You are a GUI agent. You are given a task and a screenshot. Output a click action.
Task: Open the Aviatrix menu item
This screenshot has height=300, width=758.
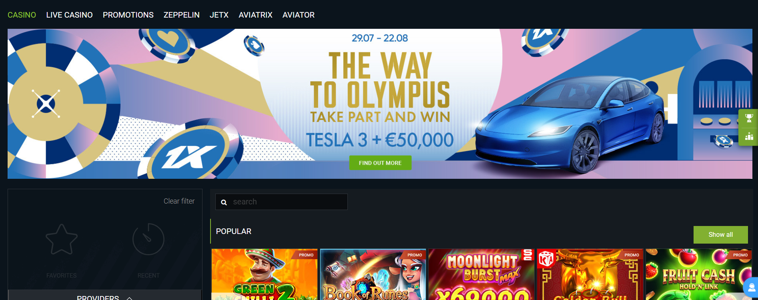(255, 15)
